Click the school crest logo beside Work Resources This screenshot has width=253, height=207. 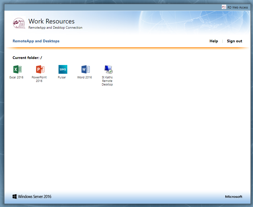click(19, 23)
